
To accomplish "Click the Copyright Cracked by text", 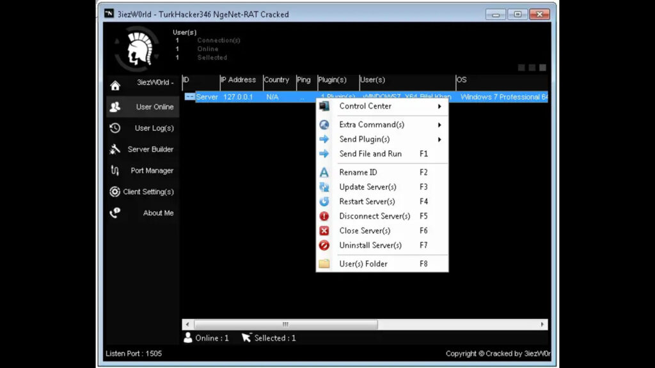I will [498, 353].
